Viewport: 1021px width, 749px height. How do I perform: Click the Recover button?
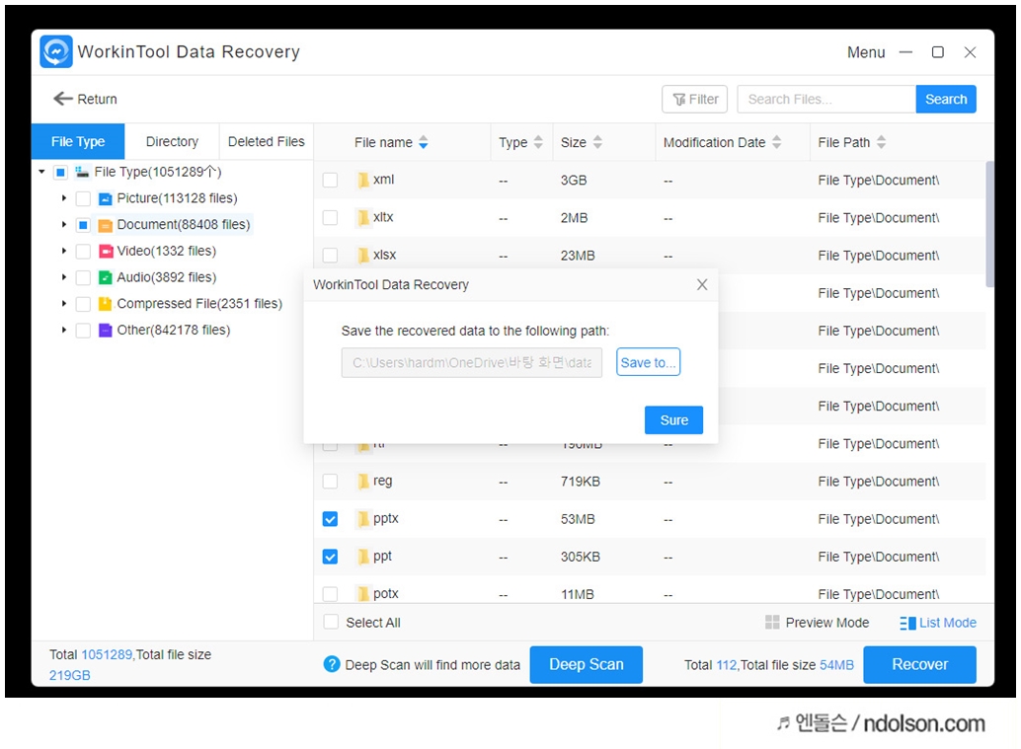coord(919,664)
